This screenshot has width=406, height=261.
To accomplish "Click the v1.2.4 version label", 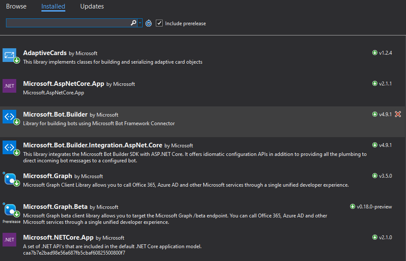I will coord(386,53).
